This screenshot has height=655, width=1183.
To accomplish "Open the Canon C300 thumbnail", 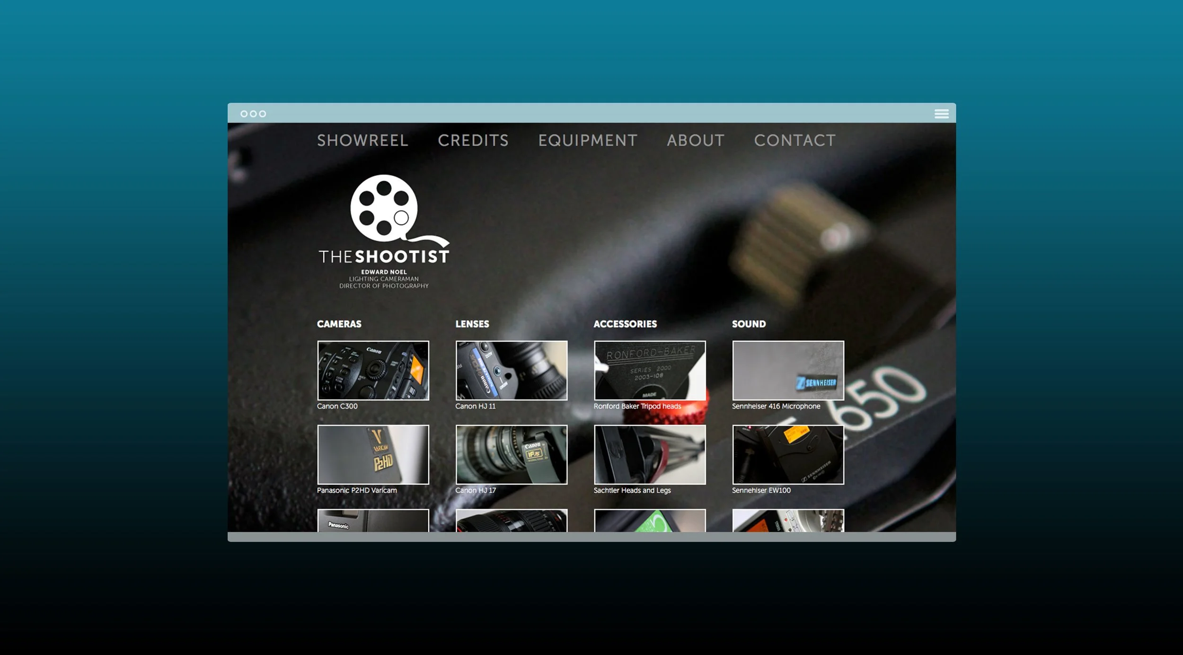I will click(x=373, y=370).
